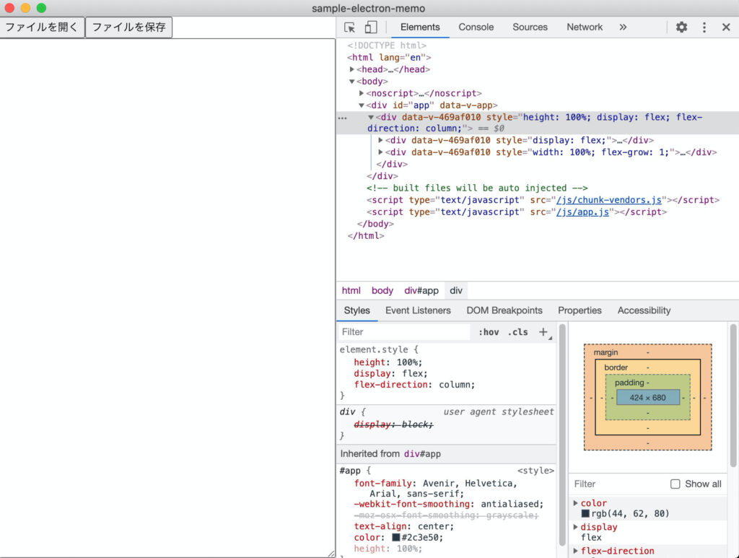The width and height of the screenshot is (739, 558).
Task: Focus the Computed Filter input
Action: pyautogui.click(x=618, y=484)
